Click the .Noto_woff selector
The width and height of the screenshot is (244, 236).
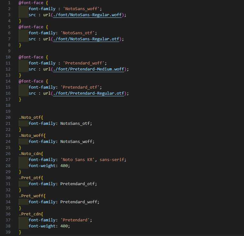pyautogui.click(x=31, y=136)
